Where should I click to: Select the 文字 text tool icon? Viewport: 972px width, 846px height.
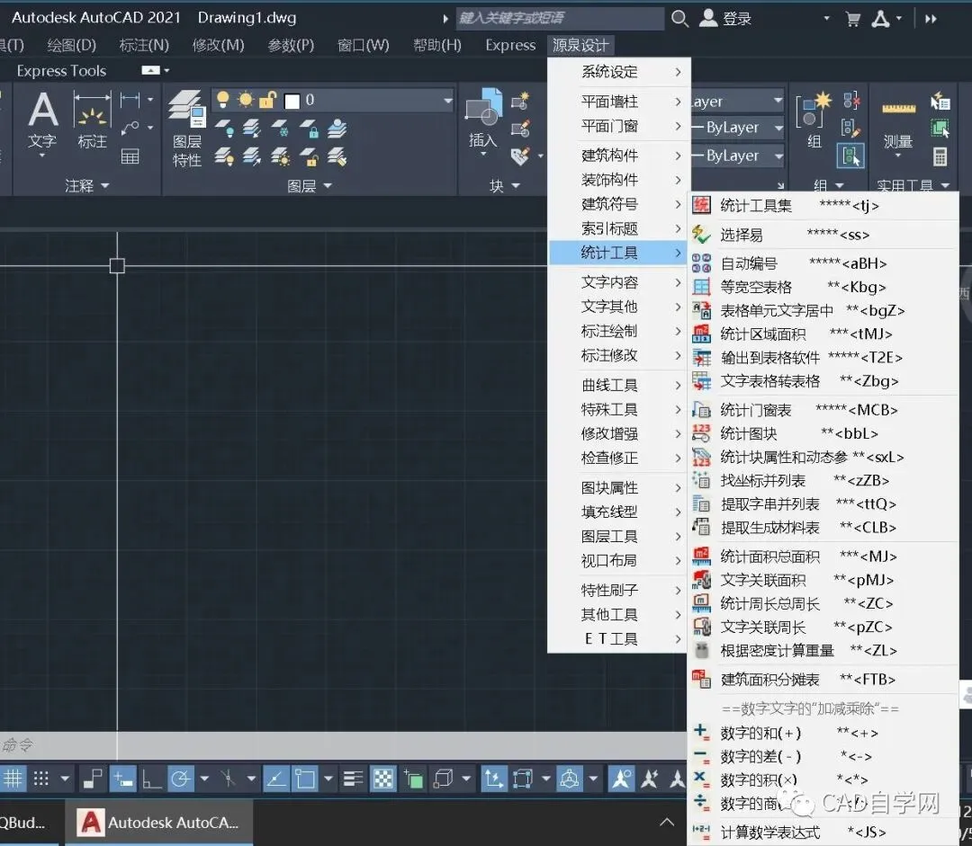[42, 121]
